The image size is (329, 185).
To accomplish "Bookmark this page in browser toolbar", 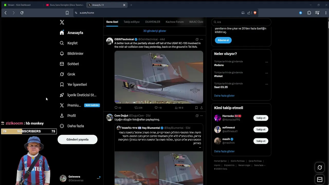I will pyautogui.click(x=67, y=13).
